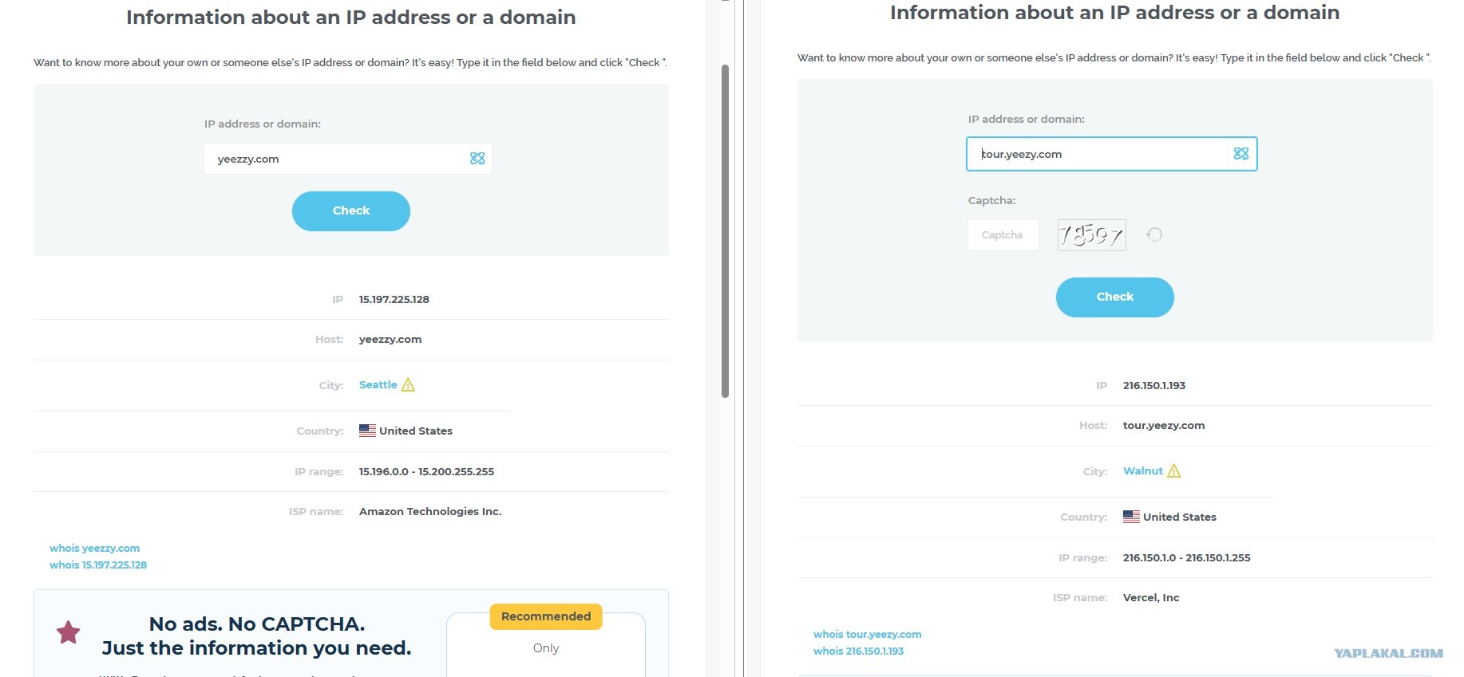
Task: Click ISP name Vercel, Inc
Action: click(1151, 598)
